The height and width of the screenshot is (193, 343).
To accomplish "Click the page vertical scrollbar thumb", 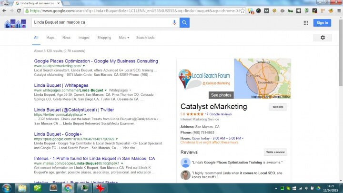I will pyautogui.click(x=341, y=52).
